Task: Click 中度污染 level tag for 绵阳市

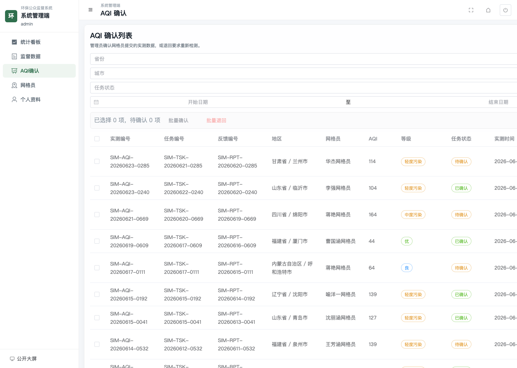Action: click(x=413, y=215)
